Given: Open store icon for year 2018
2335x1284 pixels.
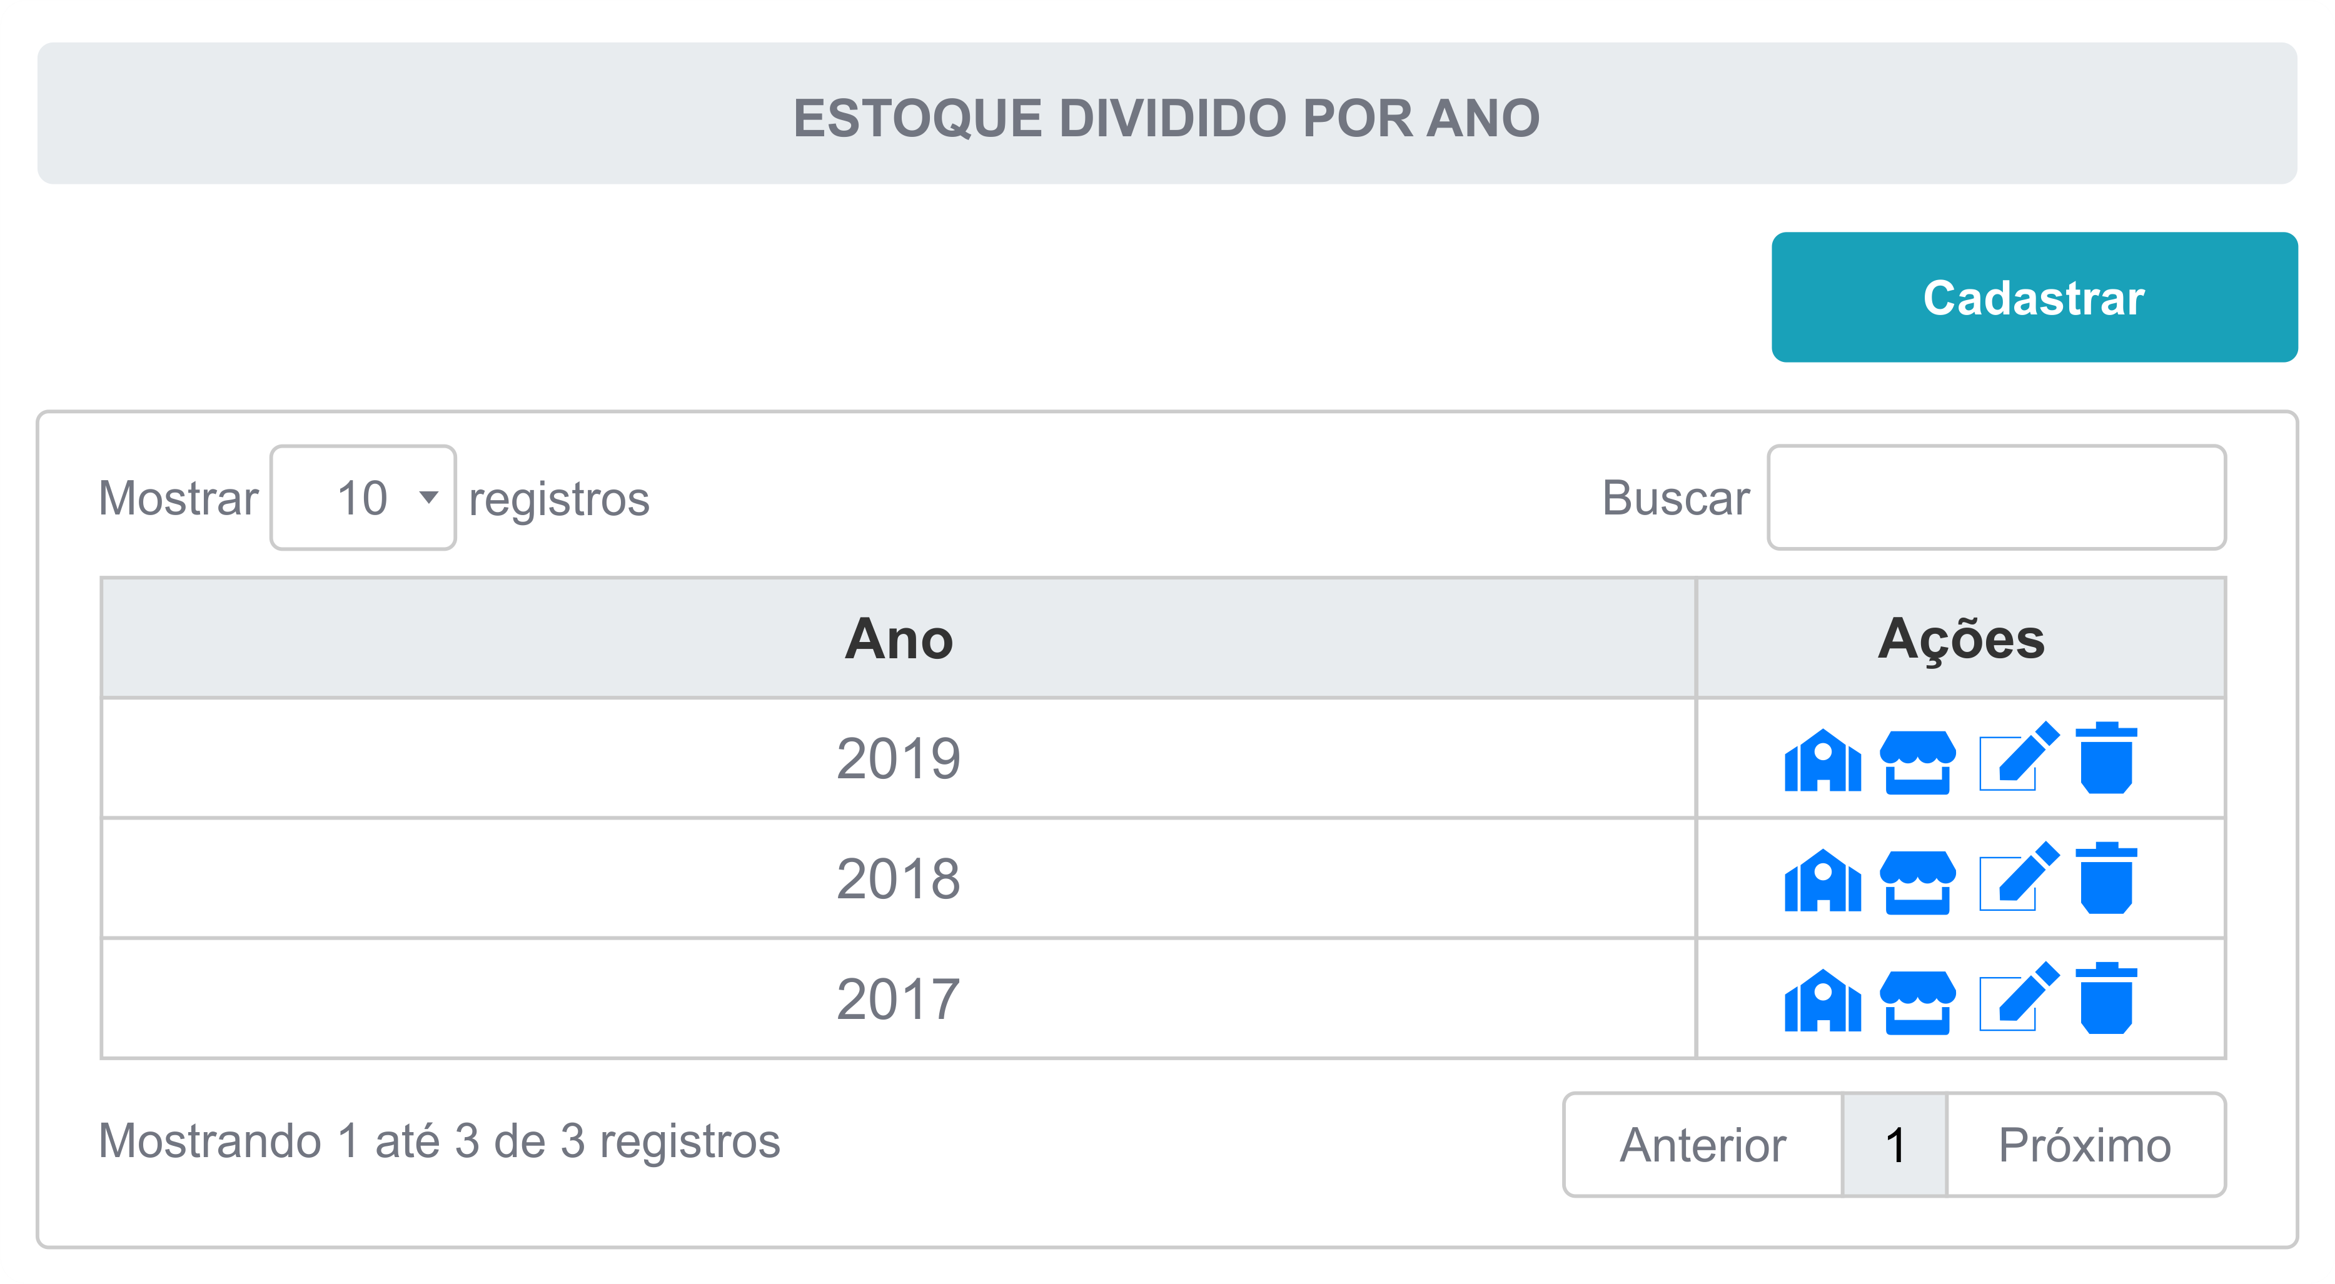Looking at the screenshot, I should point(1917,881).
